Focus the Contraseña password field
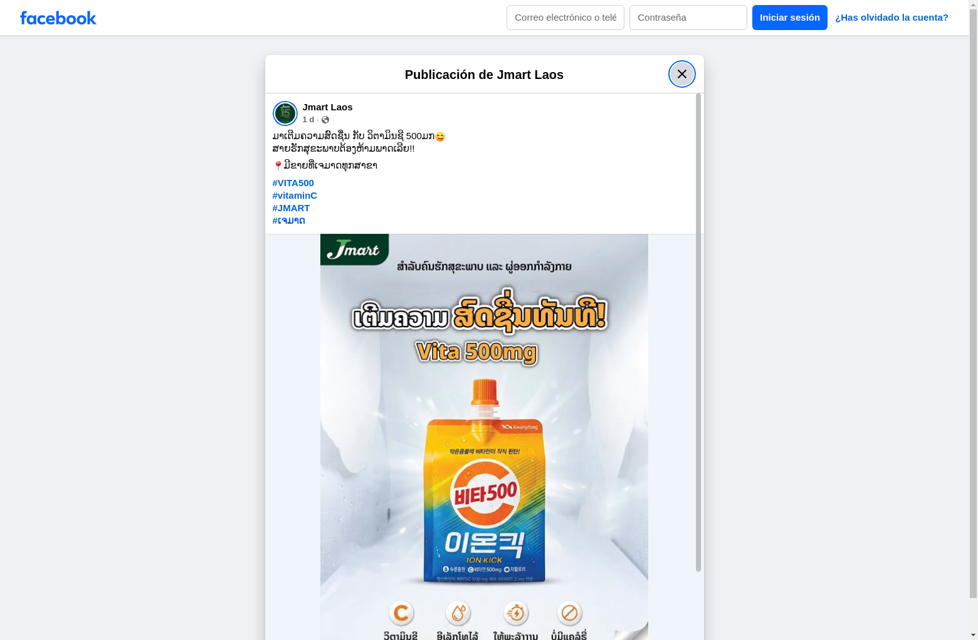This screenshot has height=640, width=978. (x=688, y=18)
